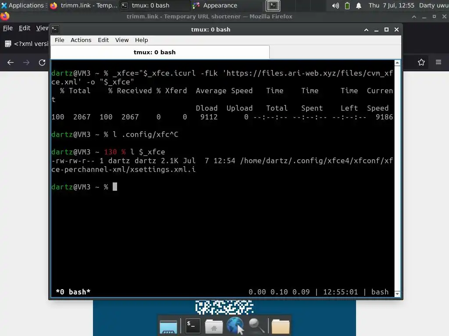Screen dimensions: 449x336
Task: Click the terminal window menu icon in titlebar
Action: coord(55,29)
